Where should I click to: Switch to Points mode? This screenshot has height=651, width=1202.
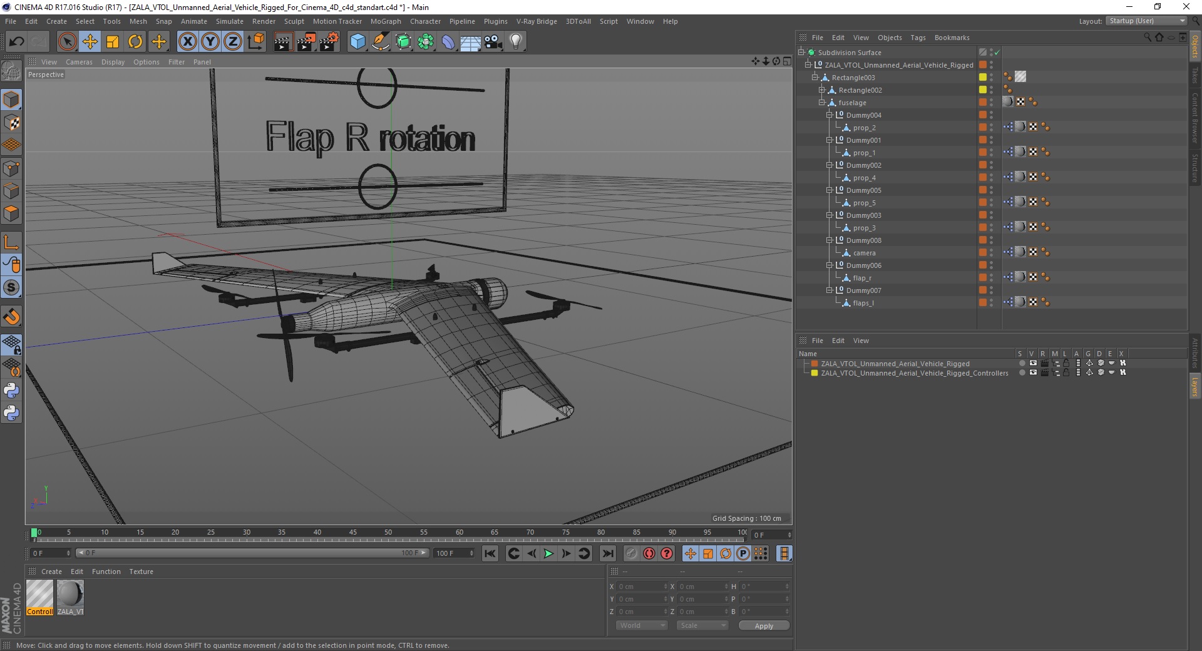[11, 168]
